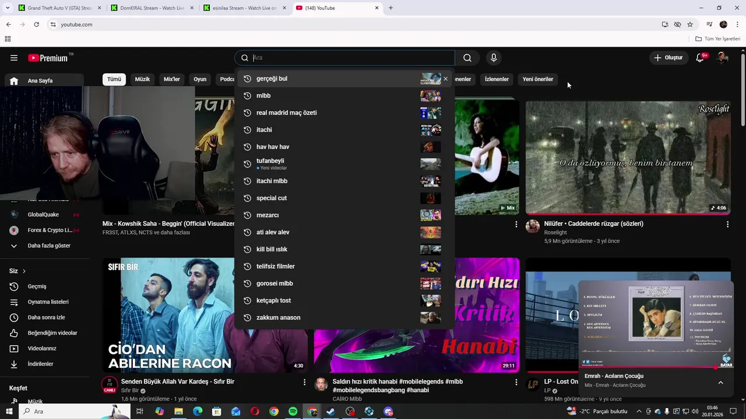Select the 'telifsiz filmler' suggestion

pyautogui.click(x=344, y=267)
